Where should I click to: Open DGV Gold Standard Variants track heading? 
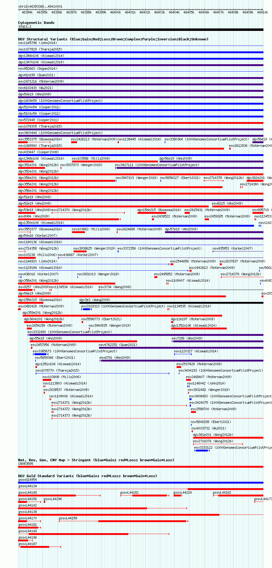pos(88,476)
